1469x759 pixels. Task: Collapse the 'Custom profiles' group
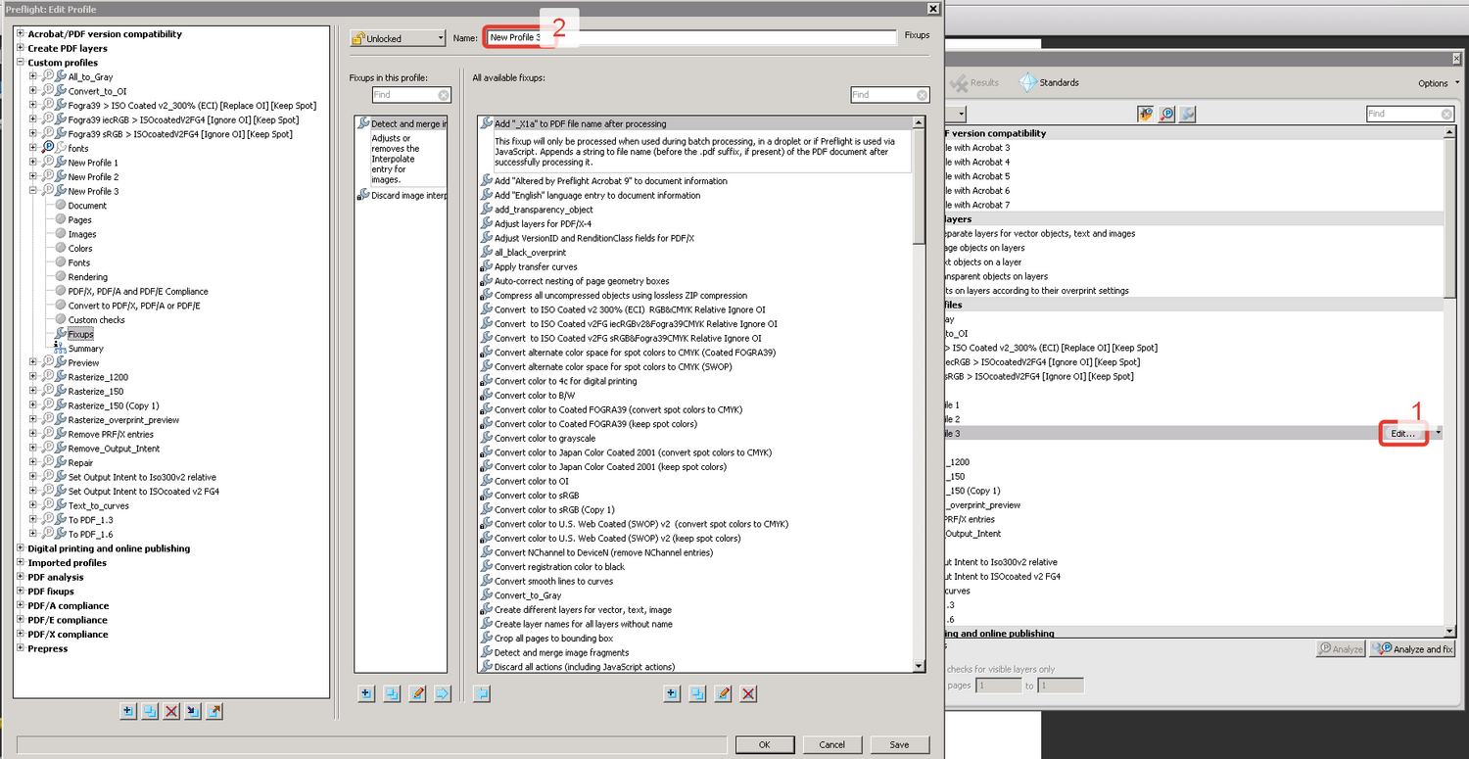[20, 63]
